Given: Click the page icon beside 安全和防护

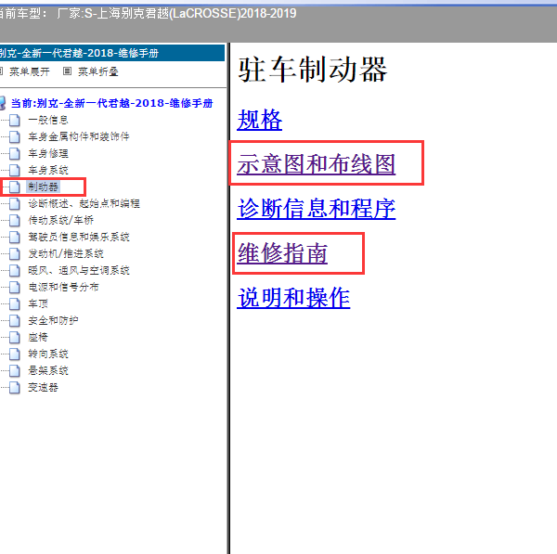Looking at the screenshot, I should pyautogui.click(x=15, y=320).
